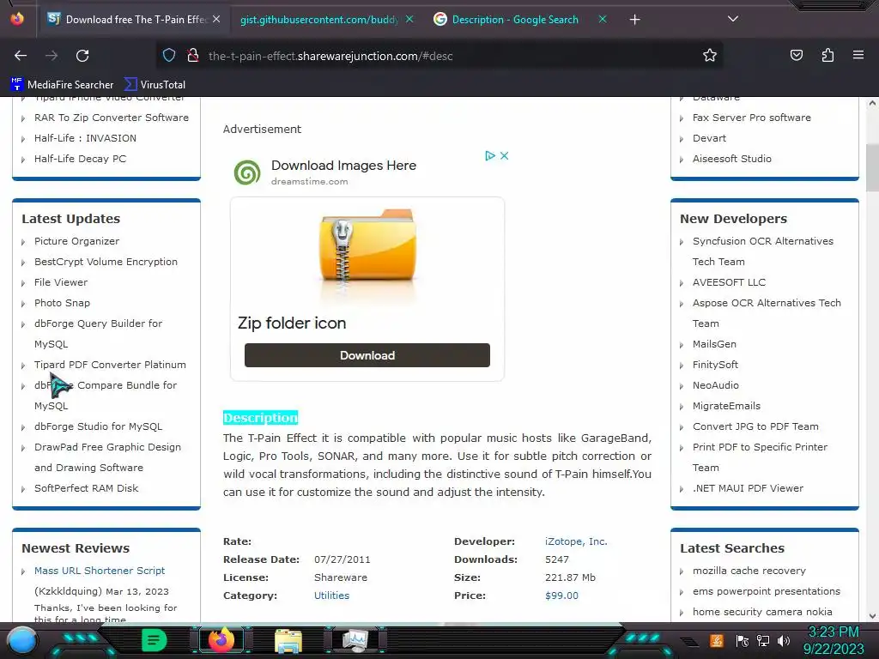Open BestCrypt Volume Encryption link
The height and width of the screenshot is (659, 879).
(x=106, y=262)
